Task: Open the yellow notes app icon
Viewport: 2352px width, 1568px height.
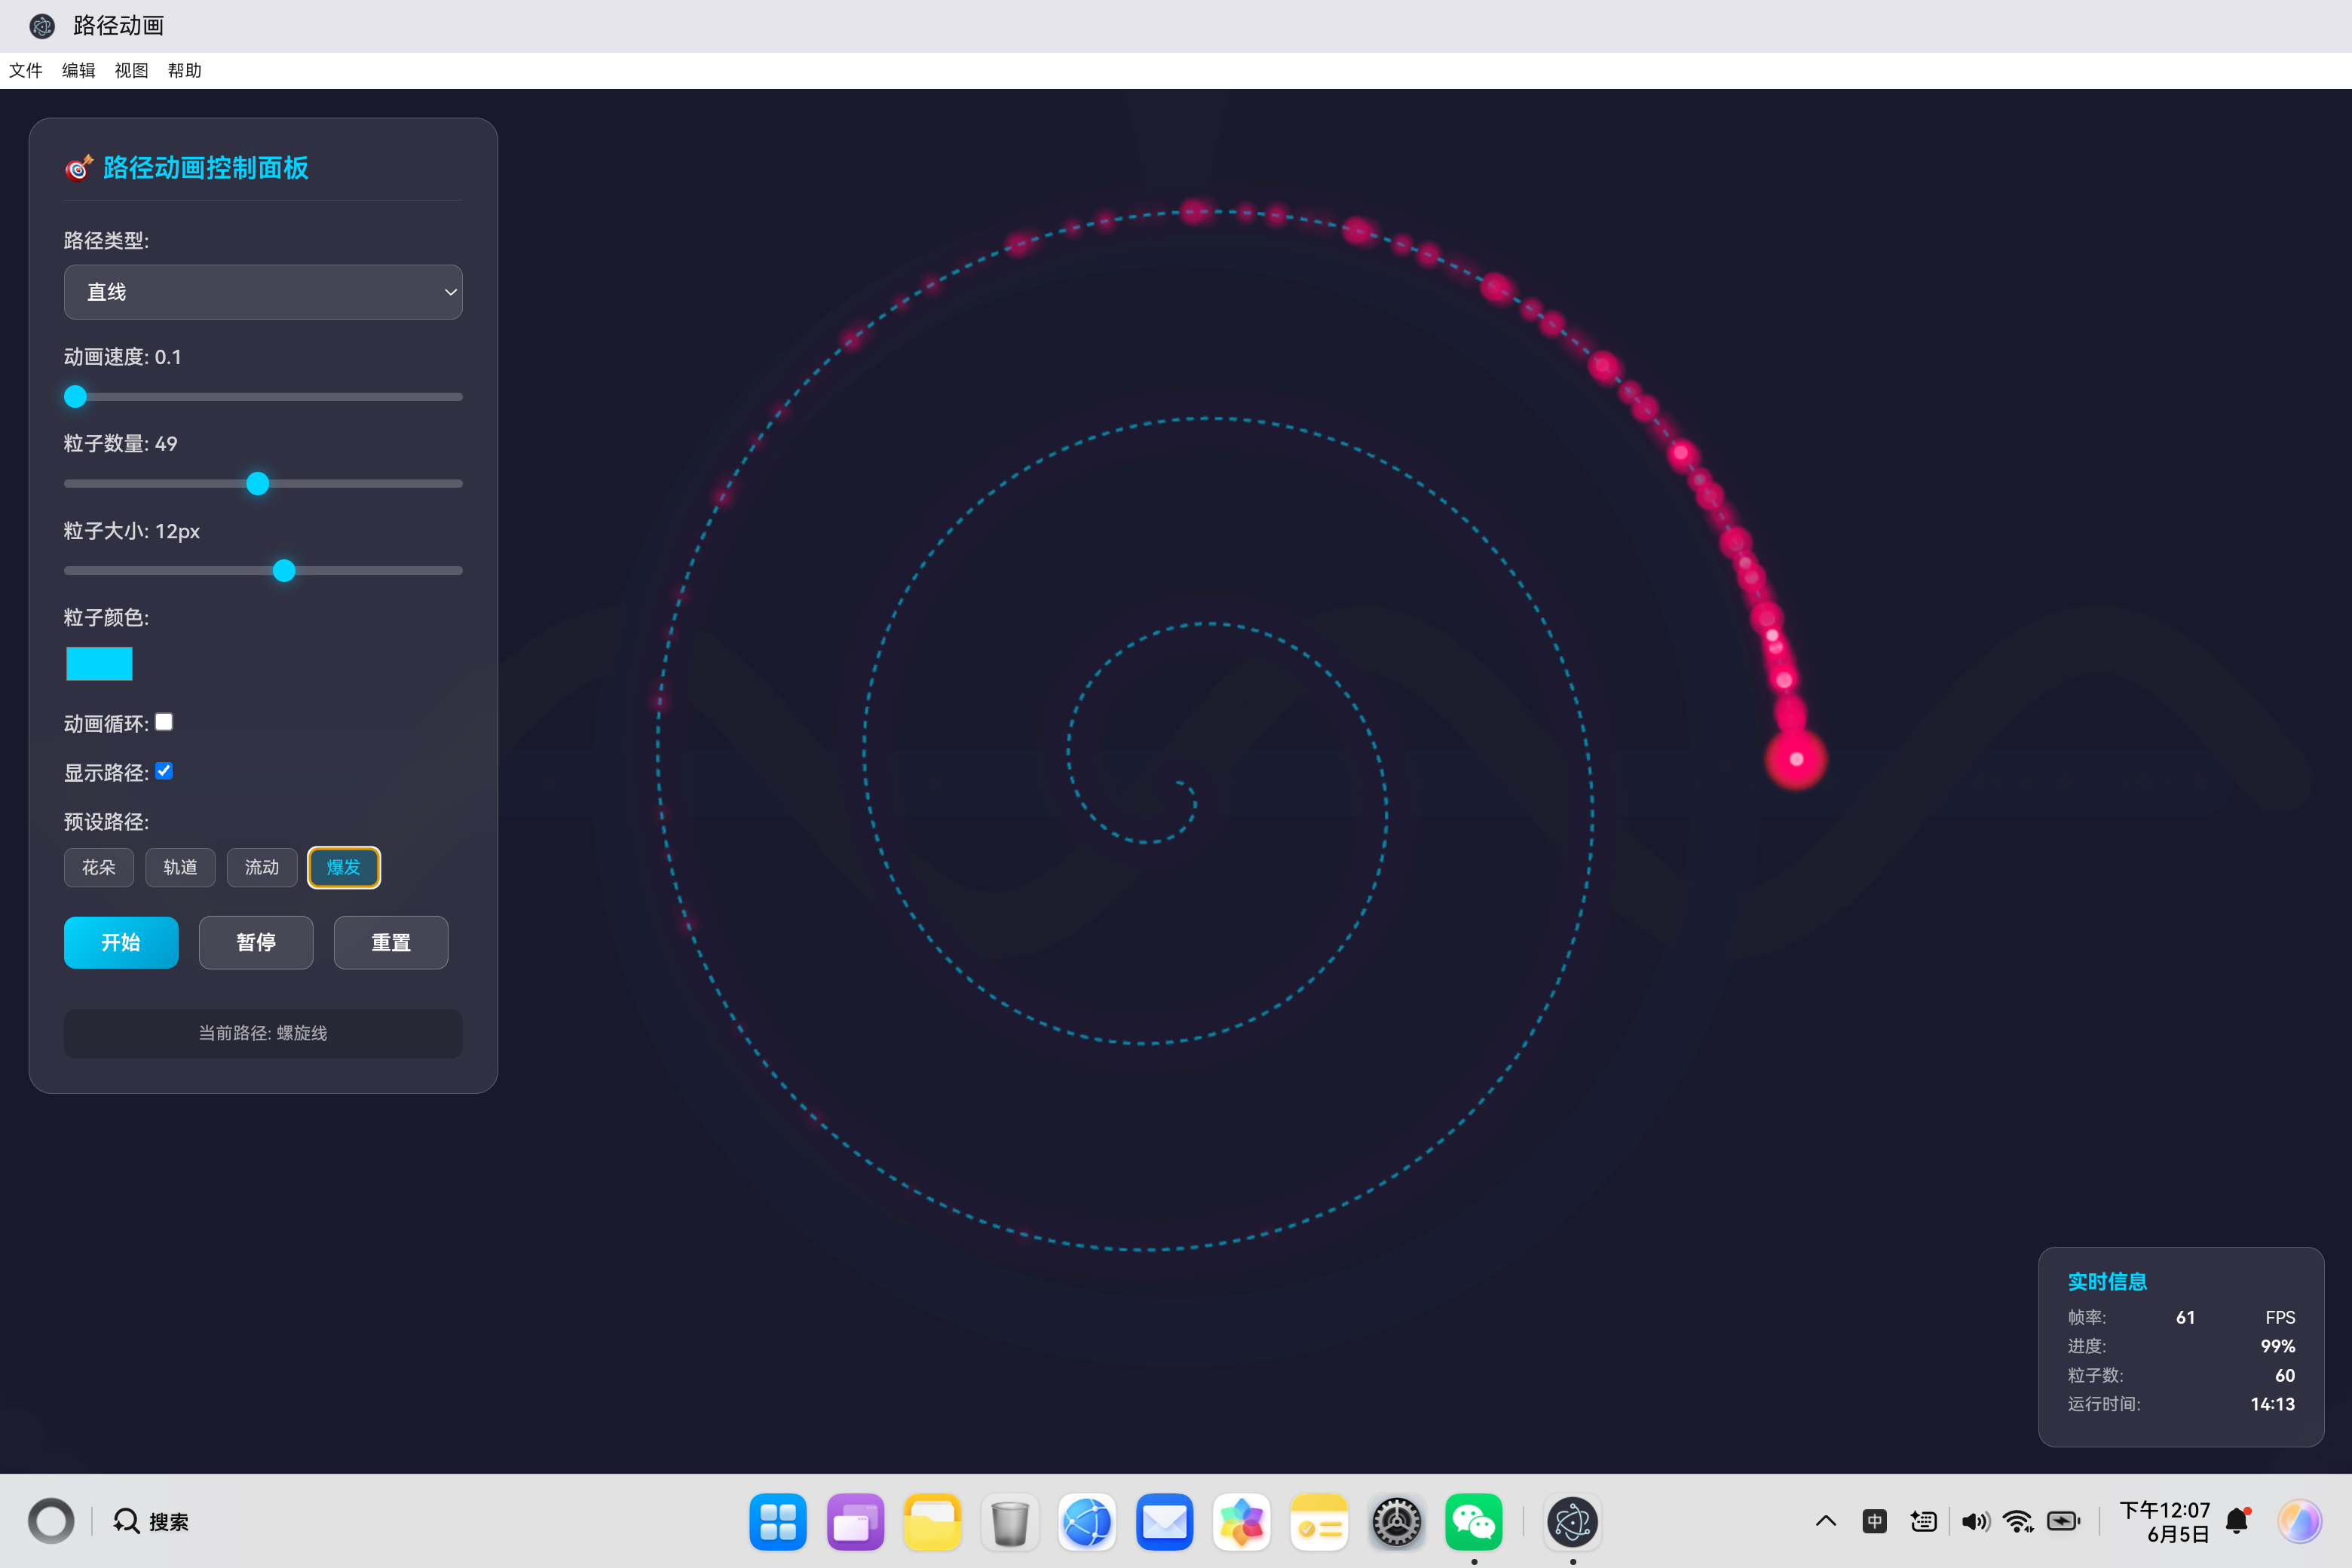Action: (1319, 1522)
